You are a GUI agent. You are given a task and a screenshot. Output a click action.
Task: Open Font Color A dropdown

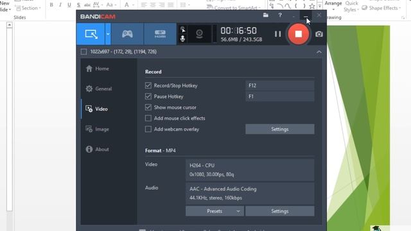(129, 4)
